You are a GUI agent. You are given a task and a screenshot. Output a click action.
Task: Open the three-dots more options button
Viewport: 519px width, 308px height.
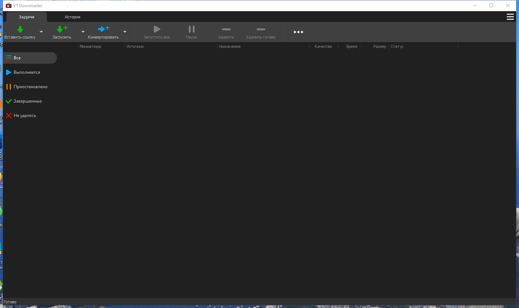tap(298, 32)
